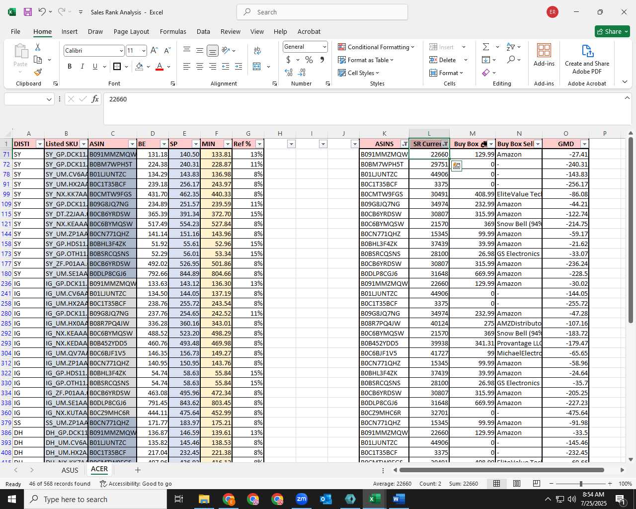Click the Increase Font Size icon
This screenshot has width=636, height=509.
tap(154, 50)
